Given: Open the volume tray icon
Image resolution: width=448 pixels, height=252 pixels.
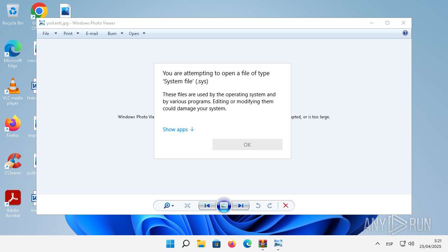Looking at the screenshot, I should tap(411, 244).
